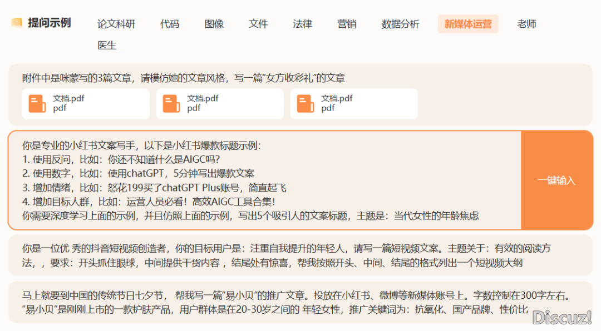Choose the 法律 tab
Screen dimensions: 601x331
click(x=302, y=24)
